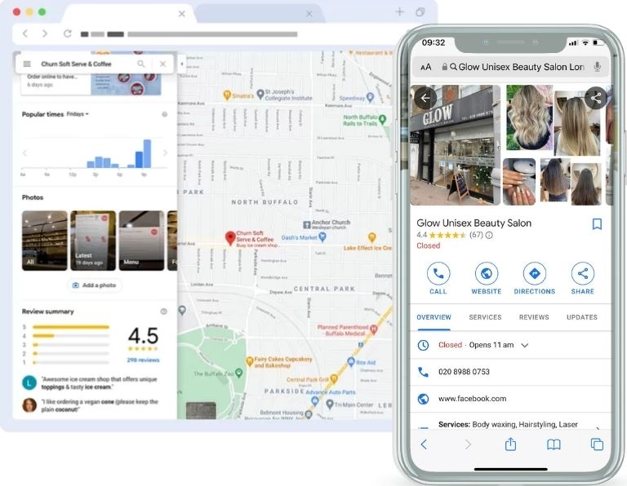Viewport: 627px width, 486px height.
Task: Reload the browser page
Action: pyautogui.click(x=68, y=33)
